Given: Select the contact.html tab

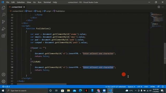Looking at the screenshot, I should click(x=17, y=7).
